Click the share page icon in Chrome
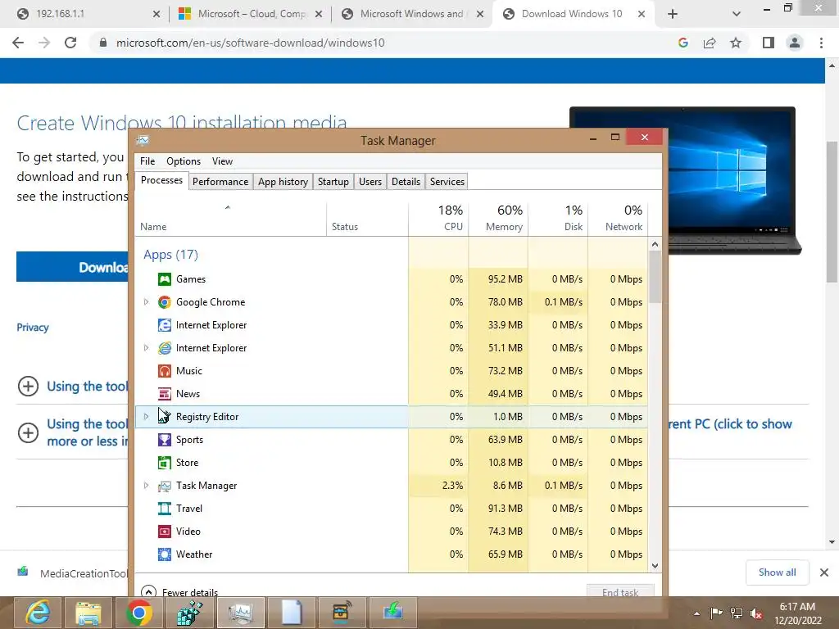The image size is (839, 629). [710, 43]
